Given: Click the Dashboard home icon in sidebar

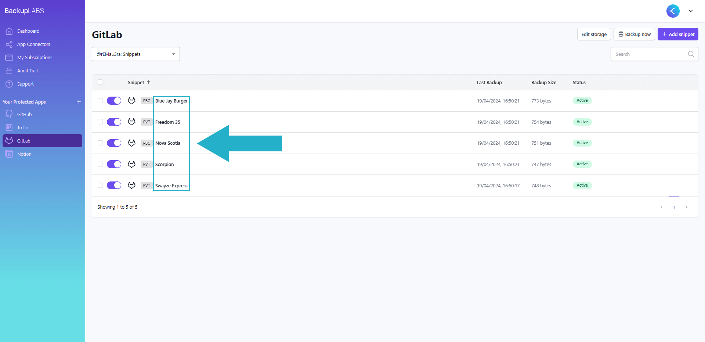Looking at the screenshot, I should (9, 31).
